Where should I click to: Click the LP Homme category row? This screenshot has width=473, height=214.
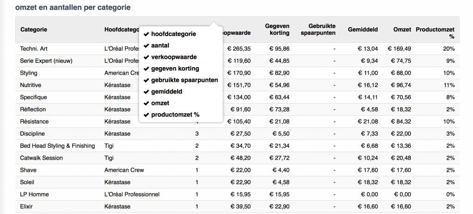tap(34, 194)
